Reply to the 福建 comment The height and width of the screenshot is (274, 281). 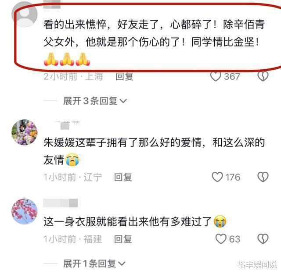point(123,239)
